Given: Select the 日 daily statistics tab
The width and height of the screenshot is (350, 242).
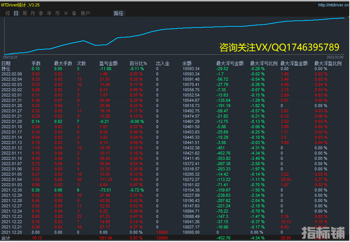Looking at the screenshot, I should [16, 13].
